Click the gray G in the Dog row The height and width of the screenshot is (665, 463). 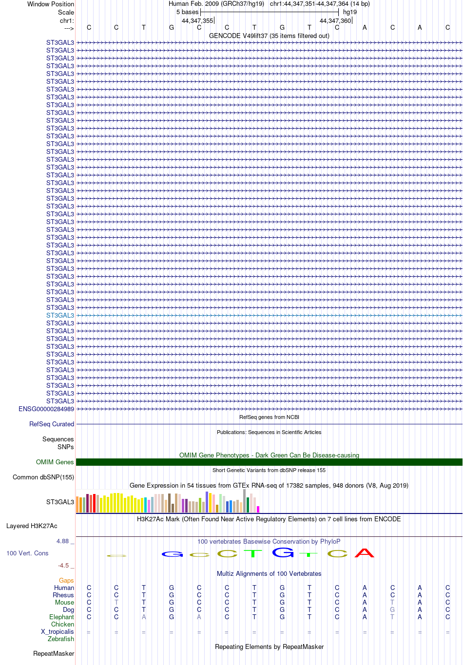pos(392,609)
